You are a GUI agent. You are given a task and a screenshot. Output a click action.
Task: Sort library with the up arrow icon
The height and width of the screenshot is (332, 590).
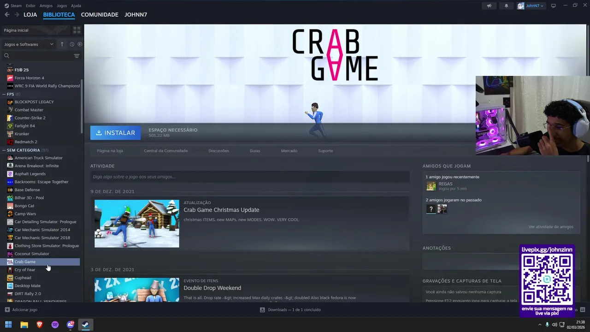pyautogui.click(x=62, y=44)
